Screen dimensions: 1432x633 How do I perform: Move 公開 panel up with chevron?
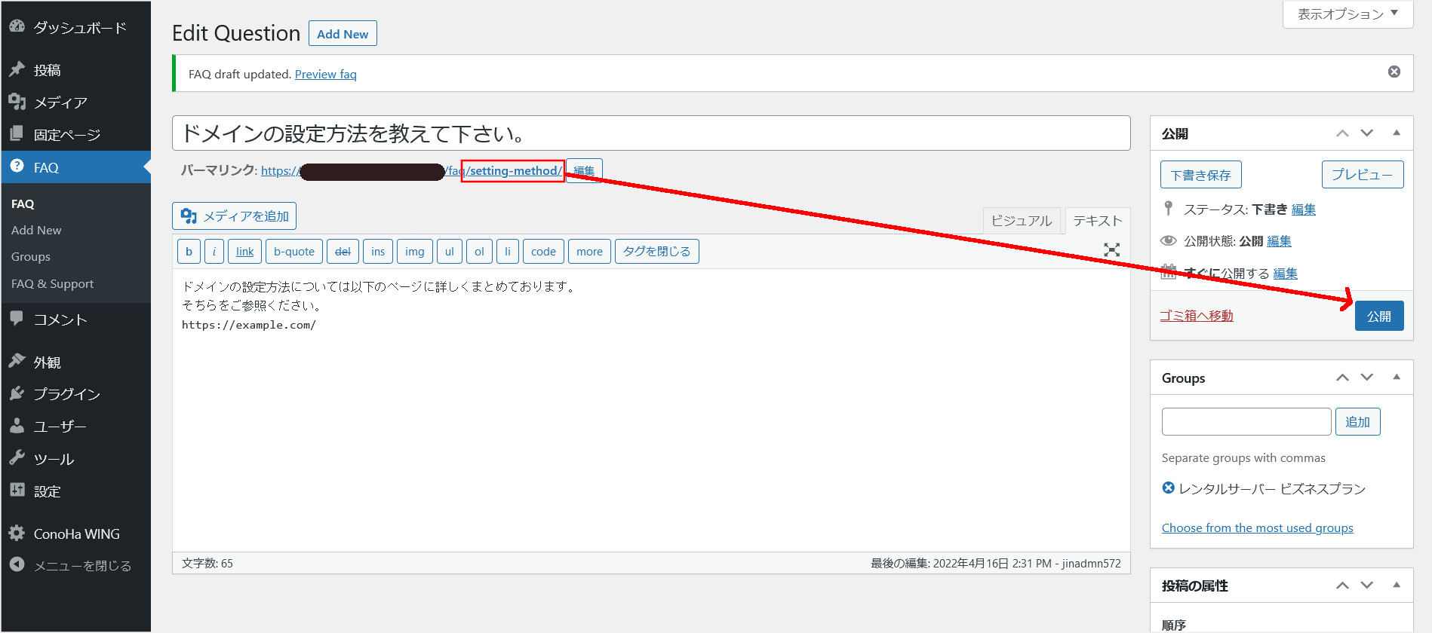(x=1342, y=133)
